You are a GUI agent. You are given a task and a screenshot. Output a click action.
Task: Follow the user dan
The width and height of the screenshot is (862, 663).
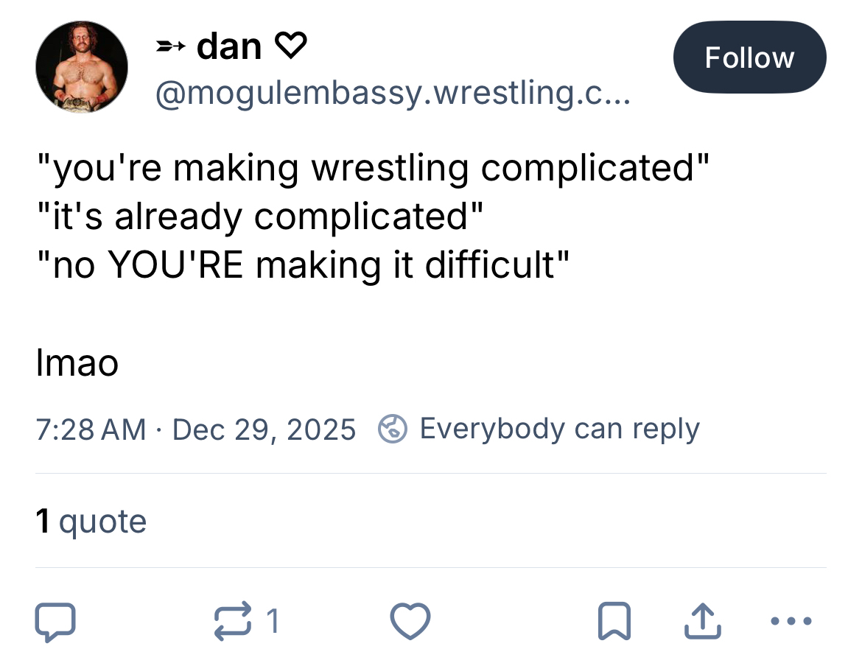pyautogui.click(x=749, y=57)
